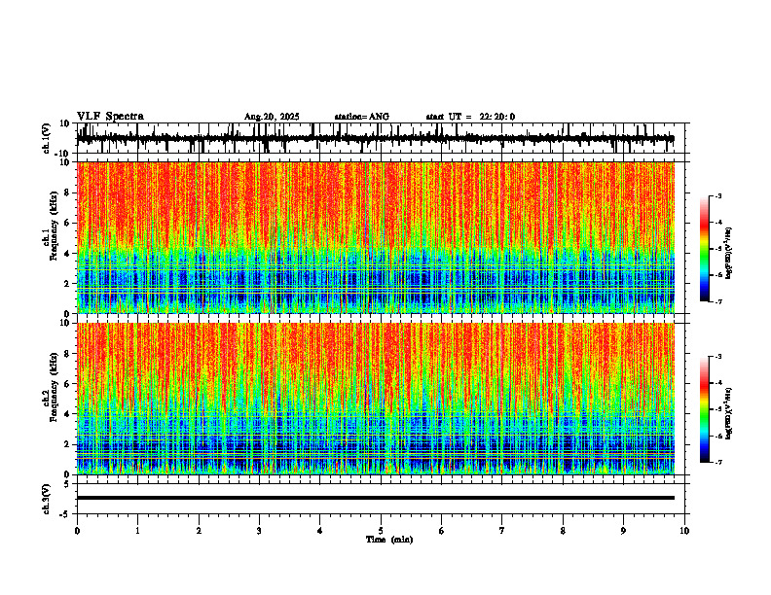This screenshot has width=771, height=595.
Task: Click the color scale bar beside ch.1 spectrogram
Action: 704,249
